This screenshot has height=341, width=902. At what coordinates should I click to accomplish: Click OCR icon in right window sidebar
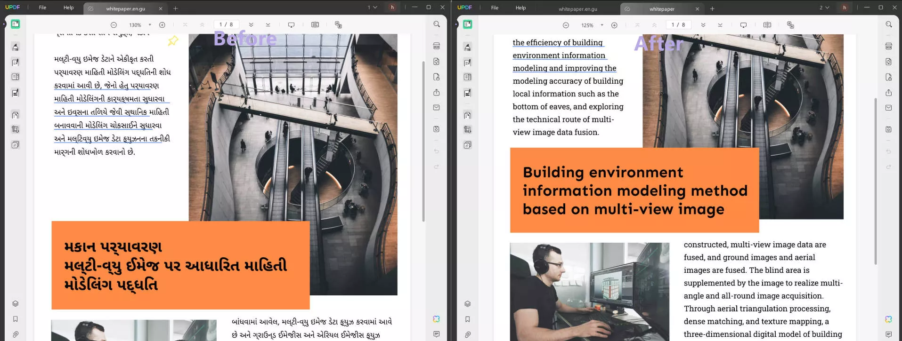[889, 46]
